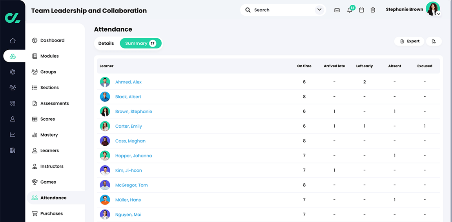The height and width of the screenshot is (222, 452).
Task: Click the Excused column header
Action: (x=425, y=66)
